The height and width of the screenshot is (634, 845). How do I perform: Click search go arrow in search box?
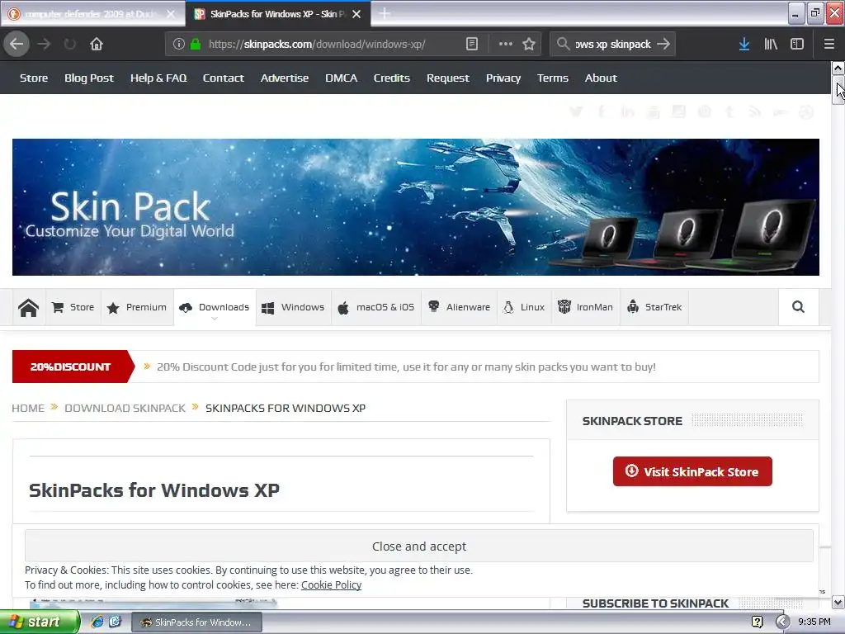664,44
